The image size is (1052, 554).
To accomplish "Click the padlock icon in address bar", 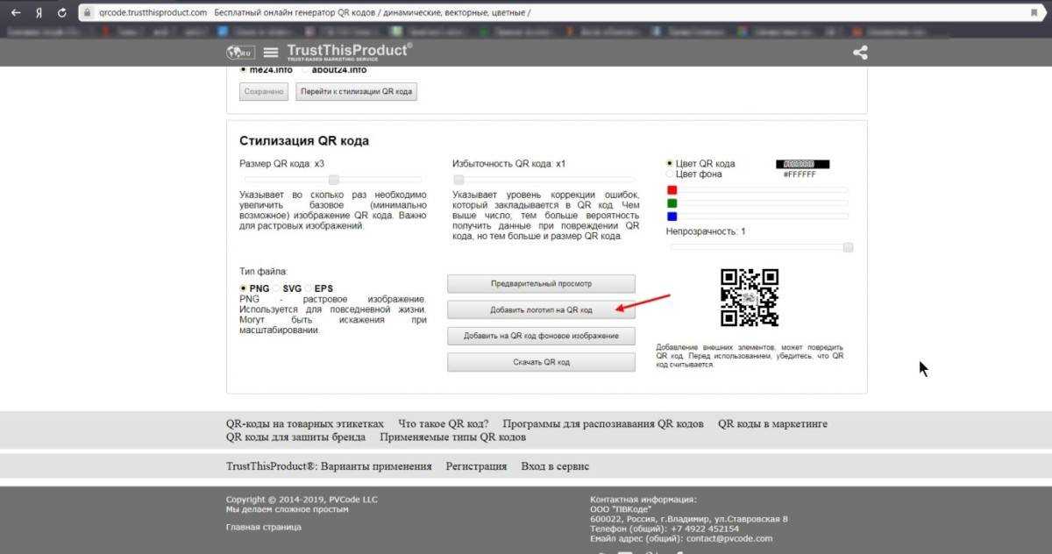I will [x=86, y=13].
